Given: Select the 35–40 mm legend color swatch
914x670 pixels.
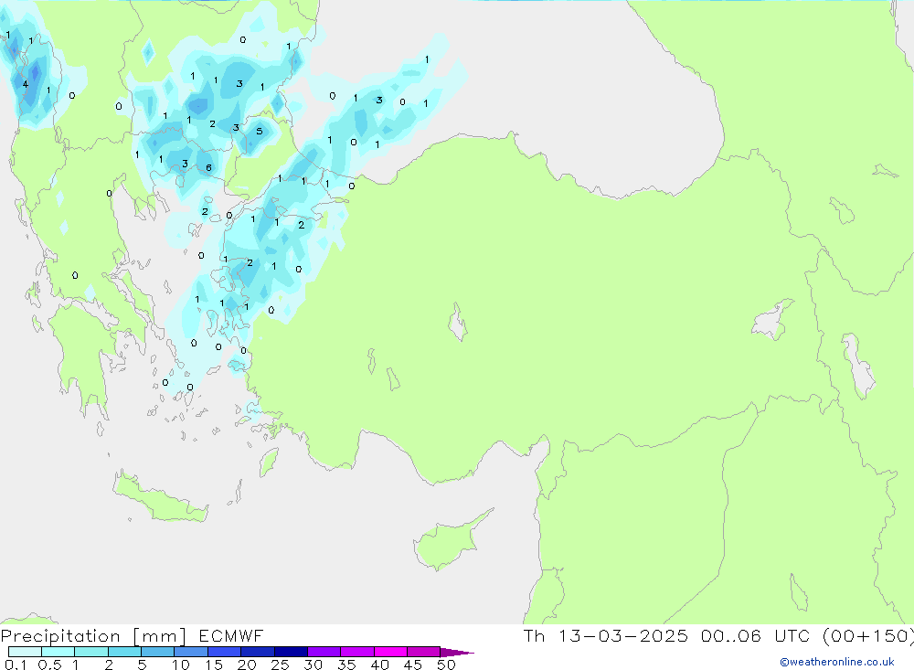Looking at the screenshot, I should 356,652.
